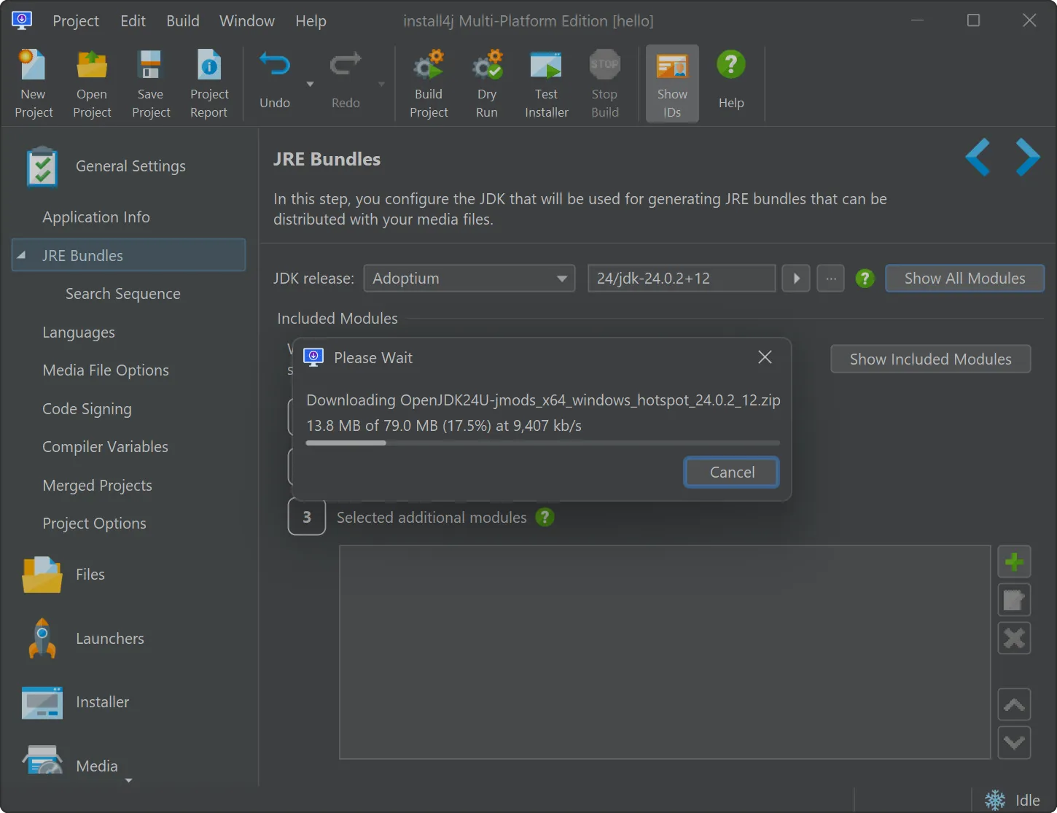Viewport: 1057px width, 813px height.
Task: Cancel the download in Please Wait dialog
Action: point(732,472)
